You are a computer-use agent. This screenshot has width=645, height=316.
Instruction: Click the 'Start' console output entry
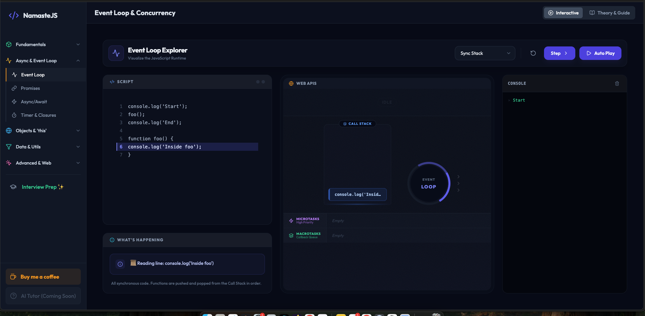(519, 100)
